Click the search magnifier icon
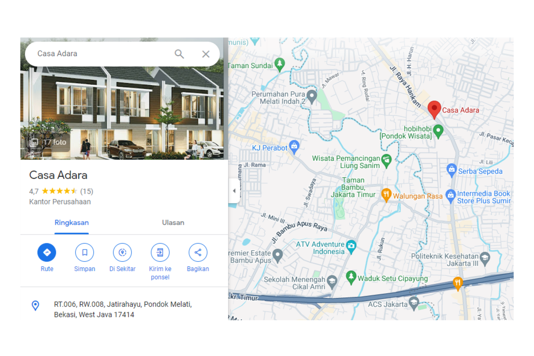 tap(179, 54)
